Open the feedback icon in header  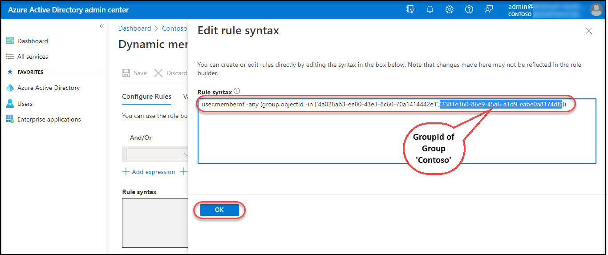(489, 9)
